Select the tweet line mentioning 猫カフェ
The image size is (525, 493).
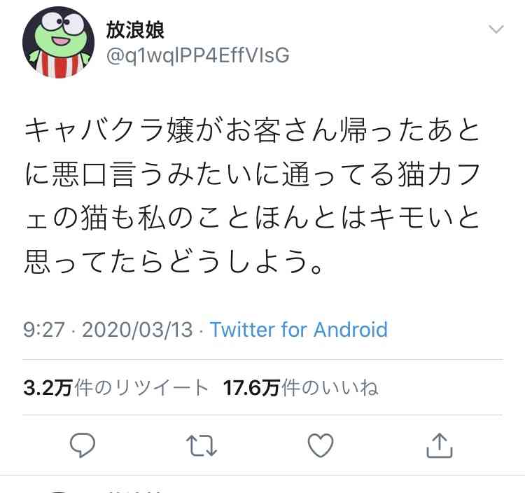(x=252, y=174)
